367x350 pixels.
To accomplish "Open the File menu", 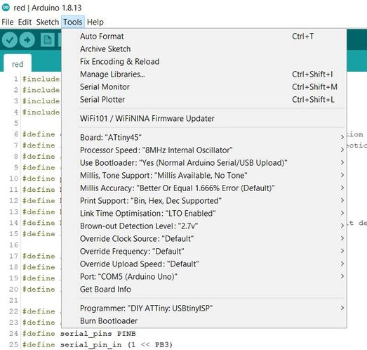I will click(x=8, y=22).
